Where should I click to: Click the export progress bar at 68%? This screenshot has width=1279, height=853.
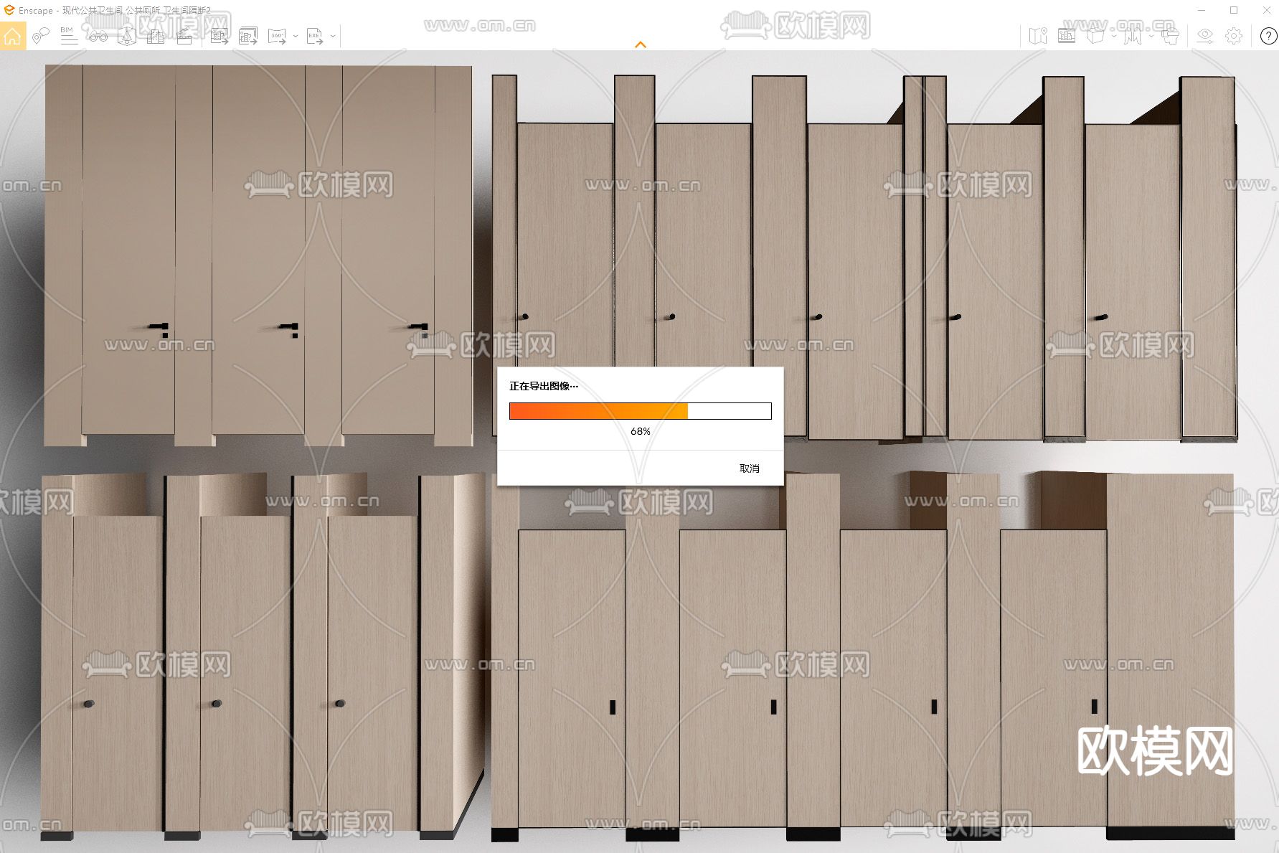coord(641,411)
